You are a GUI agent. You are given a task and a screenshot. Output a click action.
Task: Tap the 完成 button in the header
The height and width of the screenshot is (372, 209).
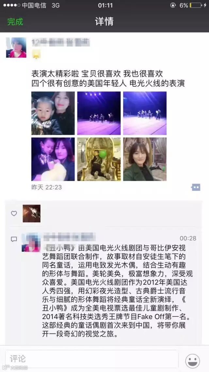pyautogui.click(x=15, y=22)
